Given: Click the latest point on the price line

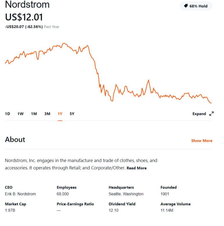Looking at the screenshot, I should [x=211, y=103].
